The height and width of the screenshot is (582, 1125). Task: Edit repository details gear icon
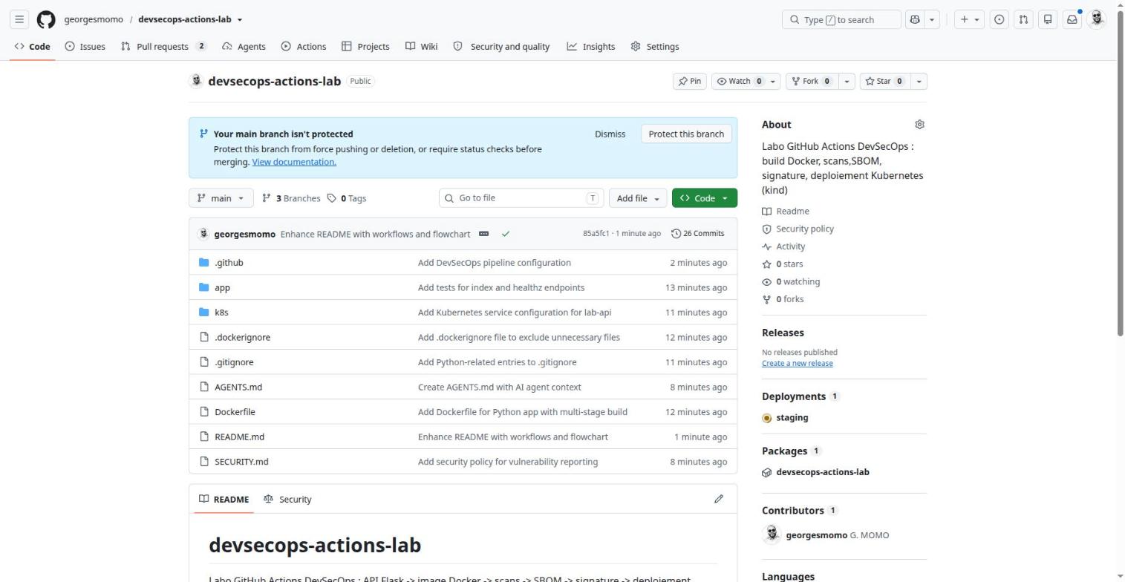919,125
